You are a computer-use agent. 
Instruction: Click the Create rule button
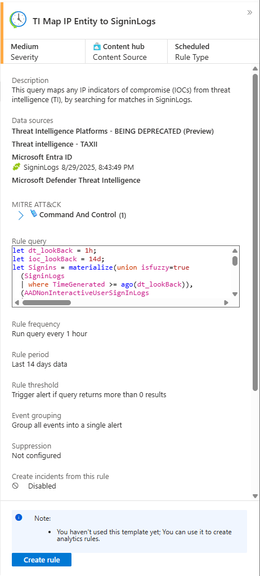[x=42, y=560]
